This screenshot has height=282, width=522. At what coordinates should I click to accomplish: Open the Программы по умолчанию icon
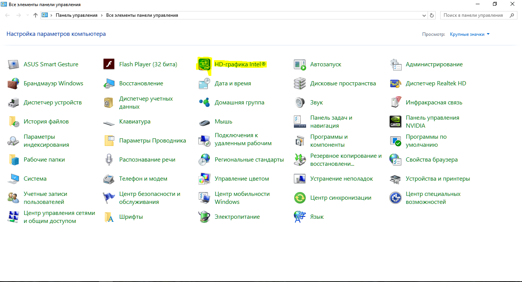pyautogui.click(x=396, y=141)
